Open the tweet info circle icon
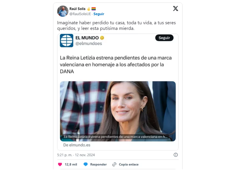The image size is (243, 173). click(x=175, y=155)
